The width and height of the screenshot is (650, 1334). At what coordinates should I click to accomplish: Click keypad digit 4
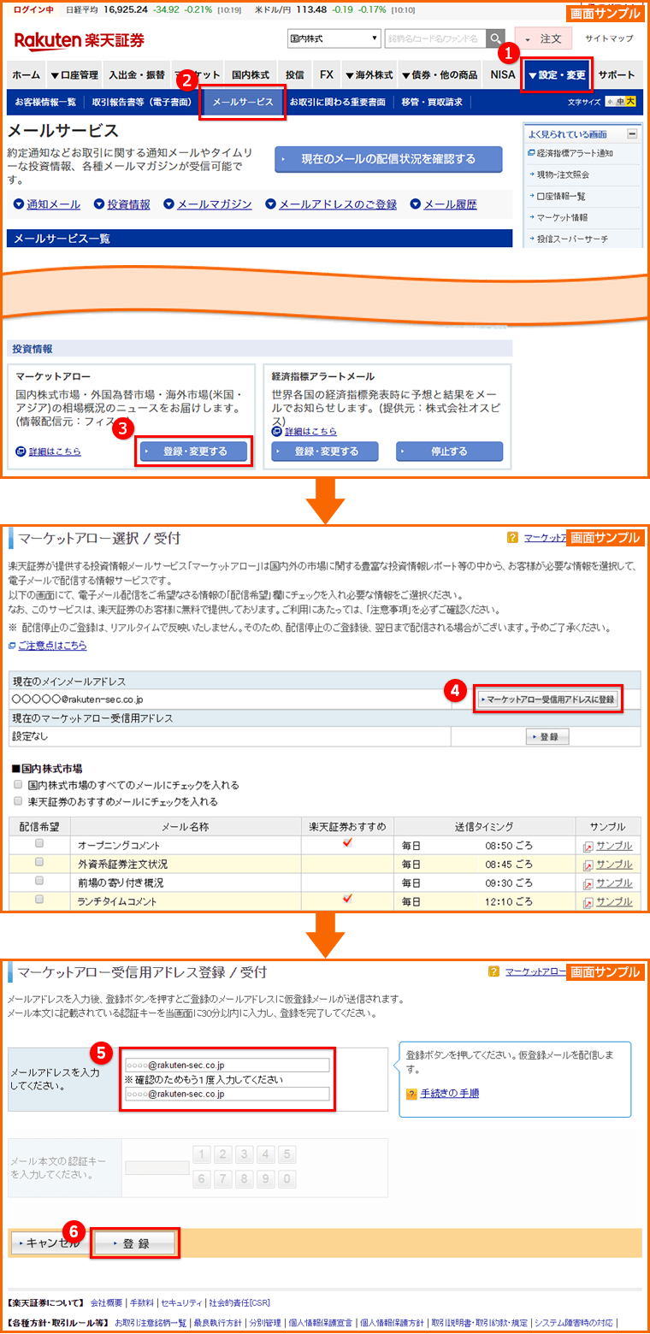coord(266,1154)
